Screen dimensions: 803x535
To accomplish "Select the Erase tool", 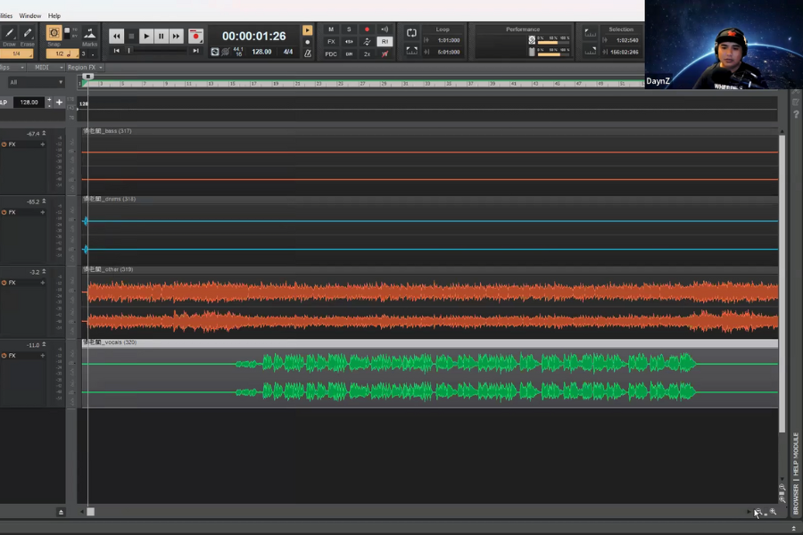I will [28, 36].
